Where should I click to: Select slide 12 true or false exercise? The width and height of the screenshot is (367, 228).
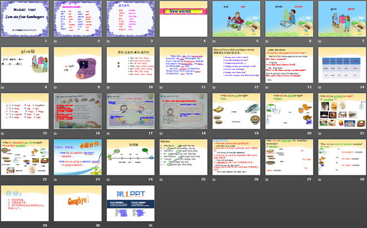[236, 65]
